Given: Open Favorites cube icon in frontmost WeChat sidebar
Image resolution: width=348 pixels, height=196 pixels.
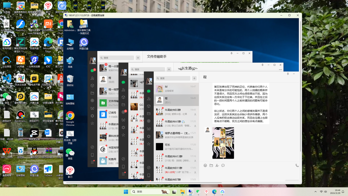Looking at the screenshot, I should coord(149,106).
